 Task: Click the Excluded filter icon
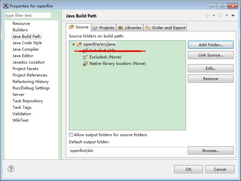coord(85,57)
